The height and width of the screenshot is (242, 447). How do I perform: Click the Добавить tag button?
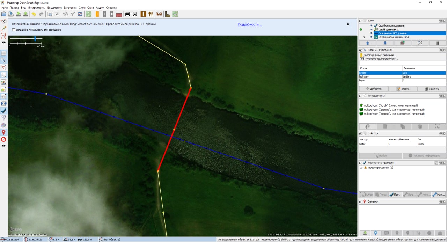coord(374,89)
